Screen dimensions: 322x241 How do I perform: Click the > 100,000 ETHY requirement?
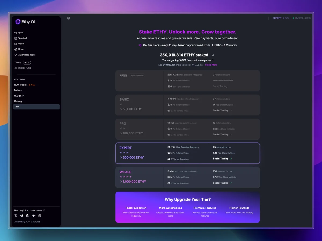(131, 133)
